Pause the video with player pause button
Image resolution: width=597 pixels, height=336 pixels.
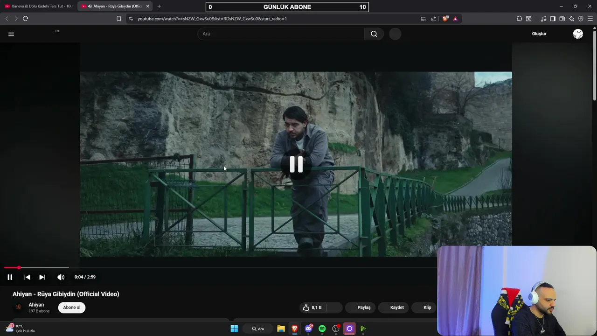pyautogui.click(x=10, y=277)
